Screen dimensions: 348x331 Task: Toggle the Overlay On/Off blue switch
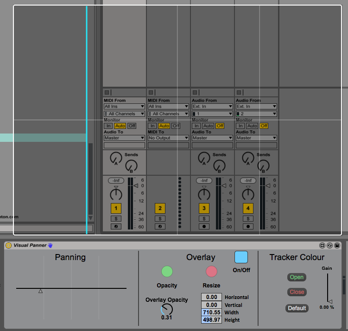pos(241,257)
